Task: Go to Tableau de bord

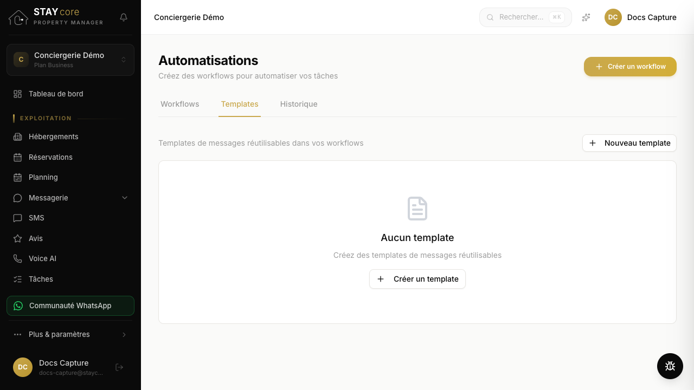Action: pos(70,94)
